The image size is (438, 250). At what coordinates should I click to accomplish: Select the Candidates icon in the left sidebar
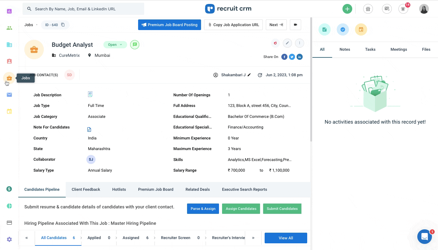pyautogui.click(x=9, y=28)
